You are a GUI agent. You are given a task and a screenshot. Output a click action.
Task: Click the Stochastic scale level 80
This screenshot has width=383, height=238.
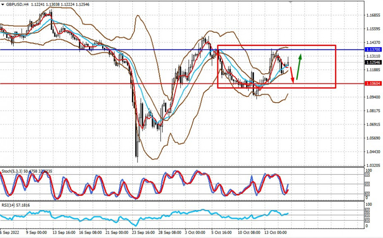coord(367,175)
